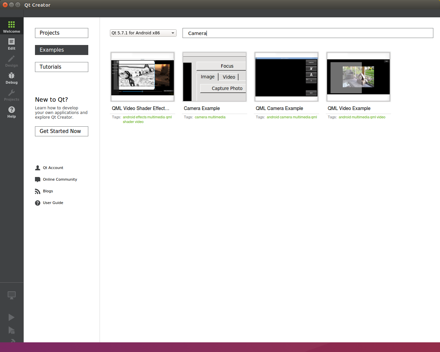440x352 pixels.
Task: Open the Online Community link
Action: point(60,179)
